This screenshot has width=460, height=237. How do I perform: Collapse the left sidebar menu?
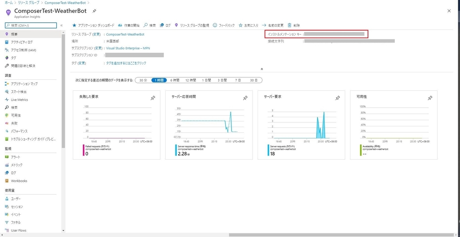62,25
